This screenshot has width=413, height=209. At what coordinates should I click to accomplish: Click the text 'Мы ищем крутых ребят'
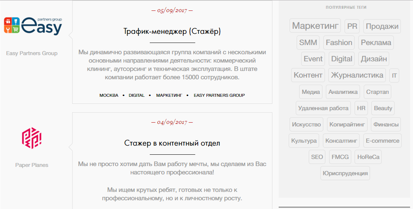(142, 190)
